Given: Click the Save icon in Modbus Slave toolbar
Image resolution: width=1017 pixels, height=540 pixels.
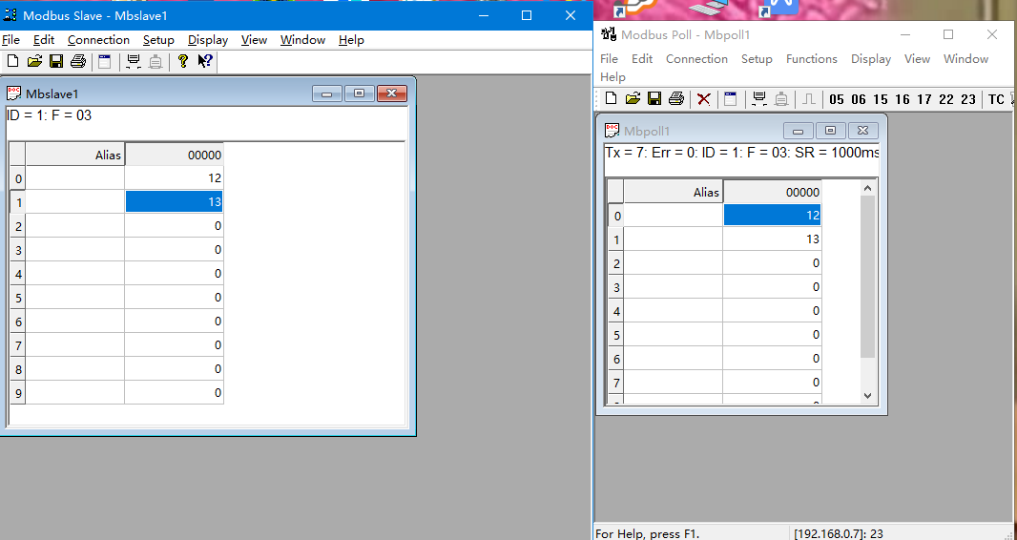Looking at the screenshot, I should 56,62.
